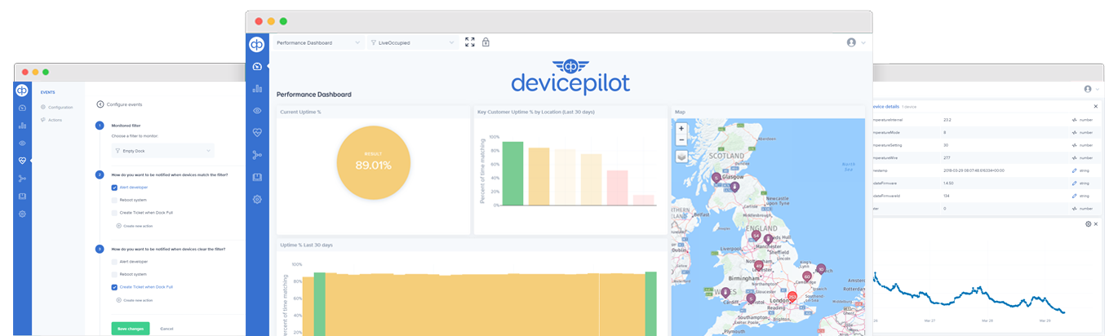Image resolution: width=1118 pixels, height=336 pixels.
Task: Uncheck Create Ticket when Dock Full under clear the filter
Action: coord(114,287)
